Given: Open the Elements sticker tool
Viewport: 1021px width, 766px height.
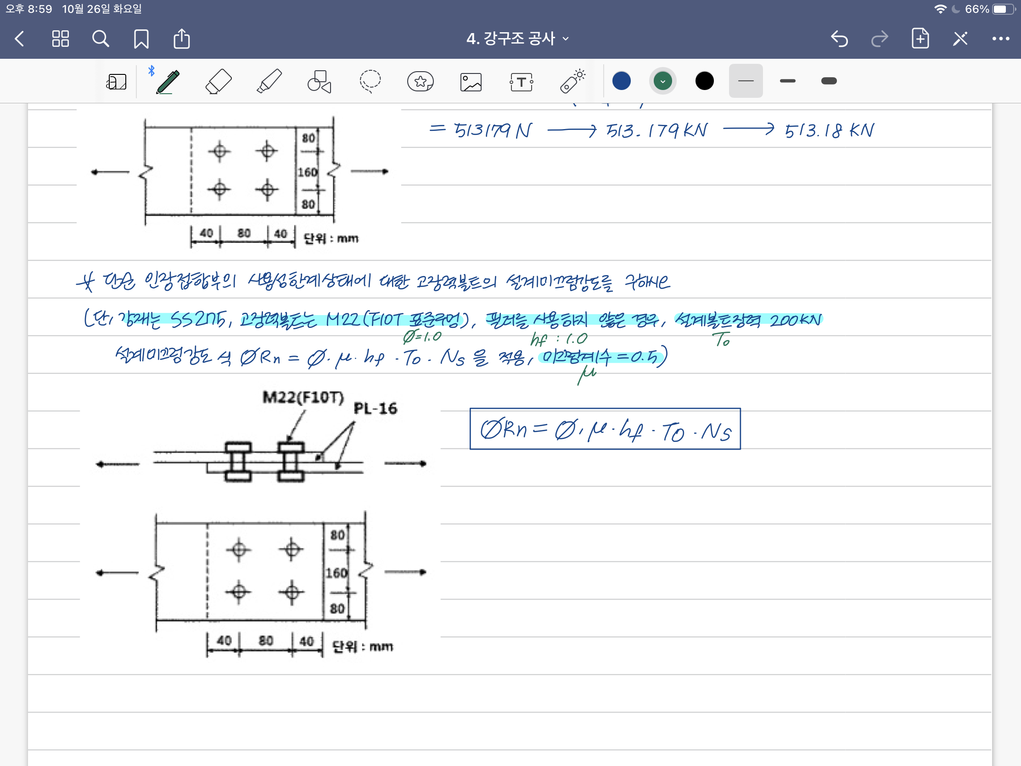Looking at the screenshot, I should point(421,82).
